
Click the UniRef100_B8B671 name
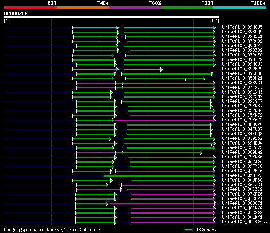coord(242,204)
